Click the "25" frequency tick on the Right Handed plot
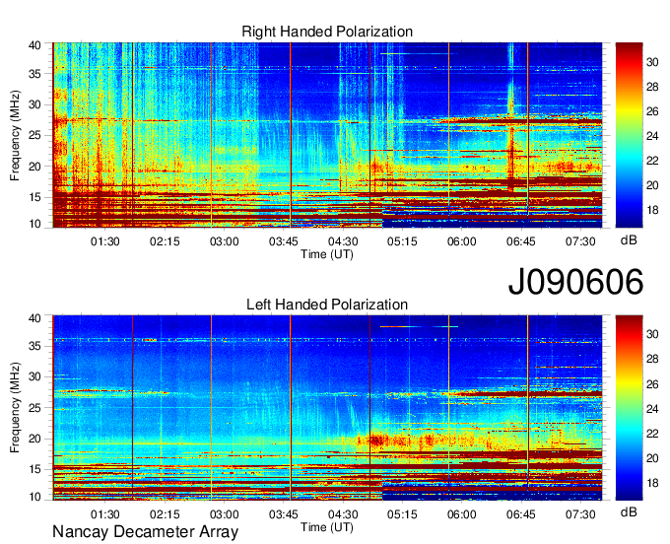 [x=34, y=135]
